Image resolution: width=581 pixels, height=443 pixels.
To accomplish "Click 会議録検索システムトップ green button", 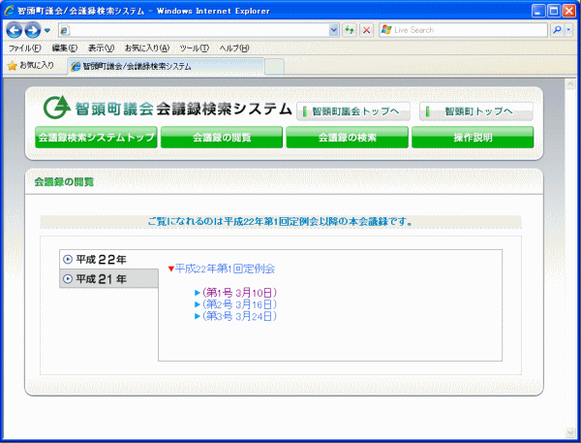I will [96, 138].
